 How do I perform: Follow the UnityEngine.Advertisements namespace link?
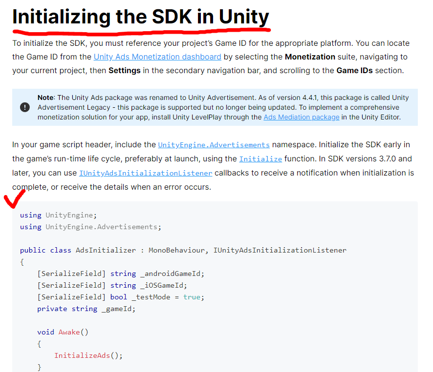tap(214, 145)
